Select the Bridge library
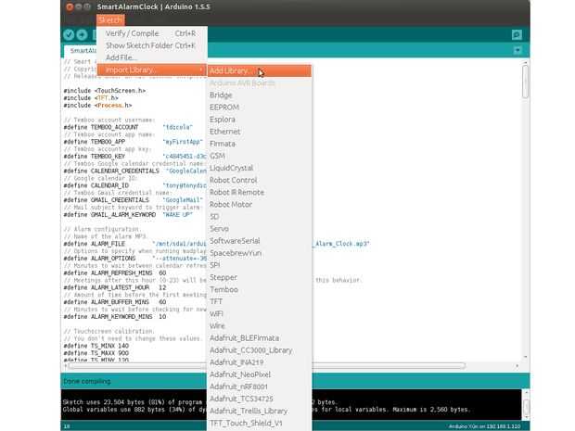 (260, 95)
